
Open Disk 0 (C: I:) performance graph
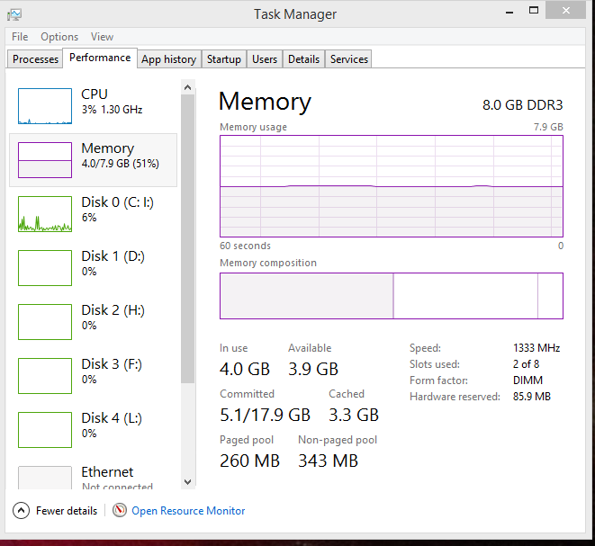45,214
